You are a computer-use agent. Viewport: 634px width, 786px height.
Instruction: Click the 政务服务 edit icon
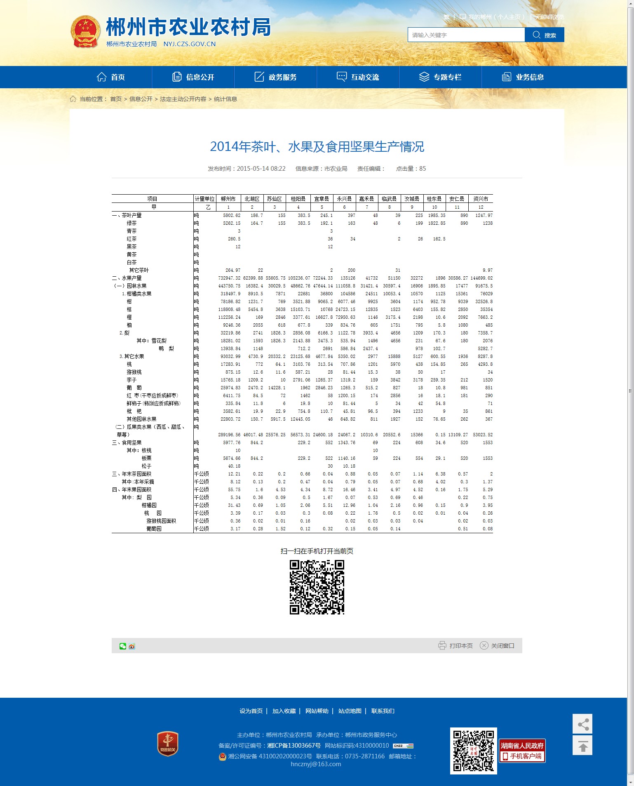click(x=259, y=77)
